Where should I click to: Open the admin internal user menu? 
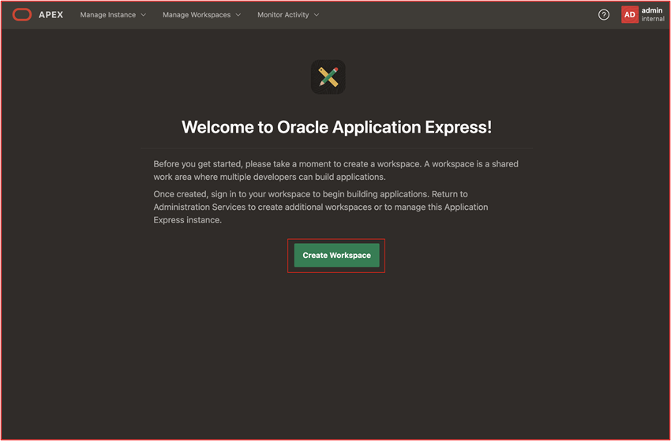point(643,14)
